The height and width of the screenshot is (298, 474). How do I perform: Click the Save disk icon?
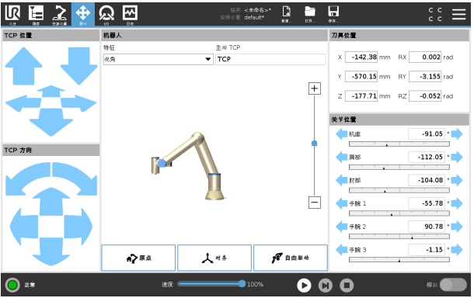(x=333, y=14)
